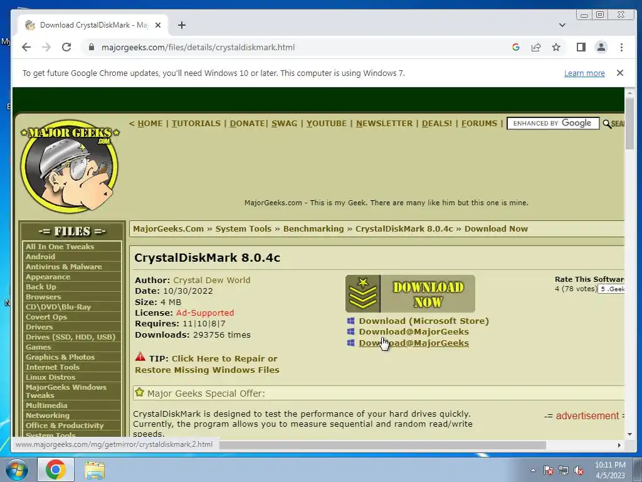The image size is (642, 482).
Task: Open the TUTORIALS menu item
Action: point(196,124)
